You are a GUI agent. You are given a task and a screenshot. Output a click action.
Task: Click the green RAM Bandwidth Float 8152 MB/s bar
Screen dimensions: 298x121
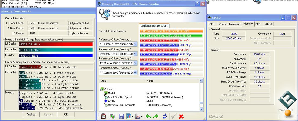click(x=171, y=35)
